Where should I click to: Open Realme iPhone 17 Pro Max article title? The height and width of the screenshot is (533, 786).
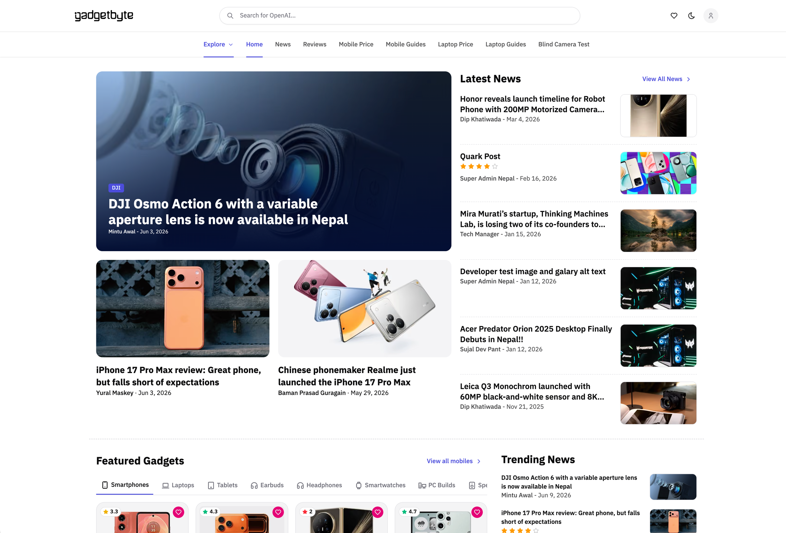tap(347, 376)
